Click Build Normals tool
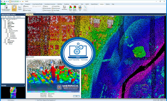This screenshot has width=167, height=101. (x=56, y=8)
